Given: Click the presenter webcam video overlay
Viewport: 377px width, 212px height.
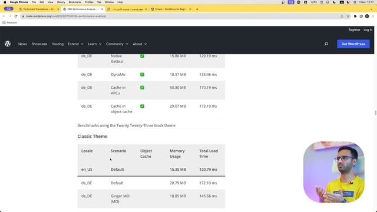Looking at the screenshot, I should (334, 172).
